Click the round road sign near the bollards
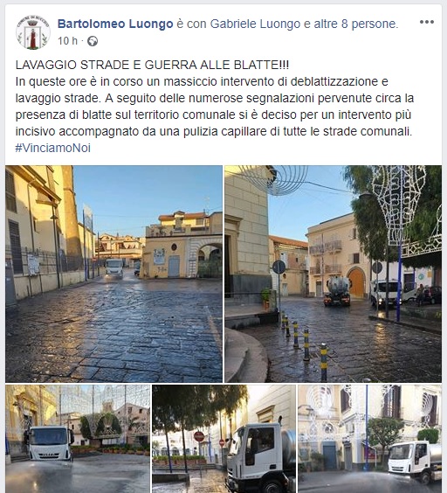 pos(279,267)
